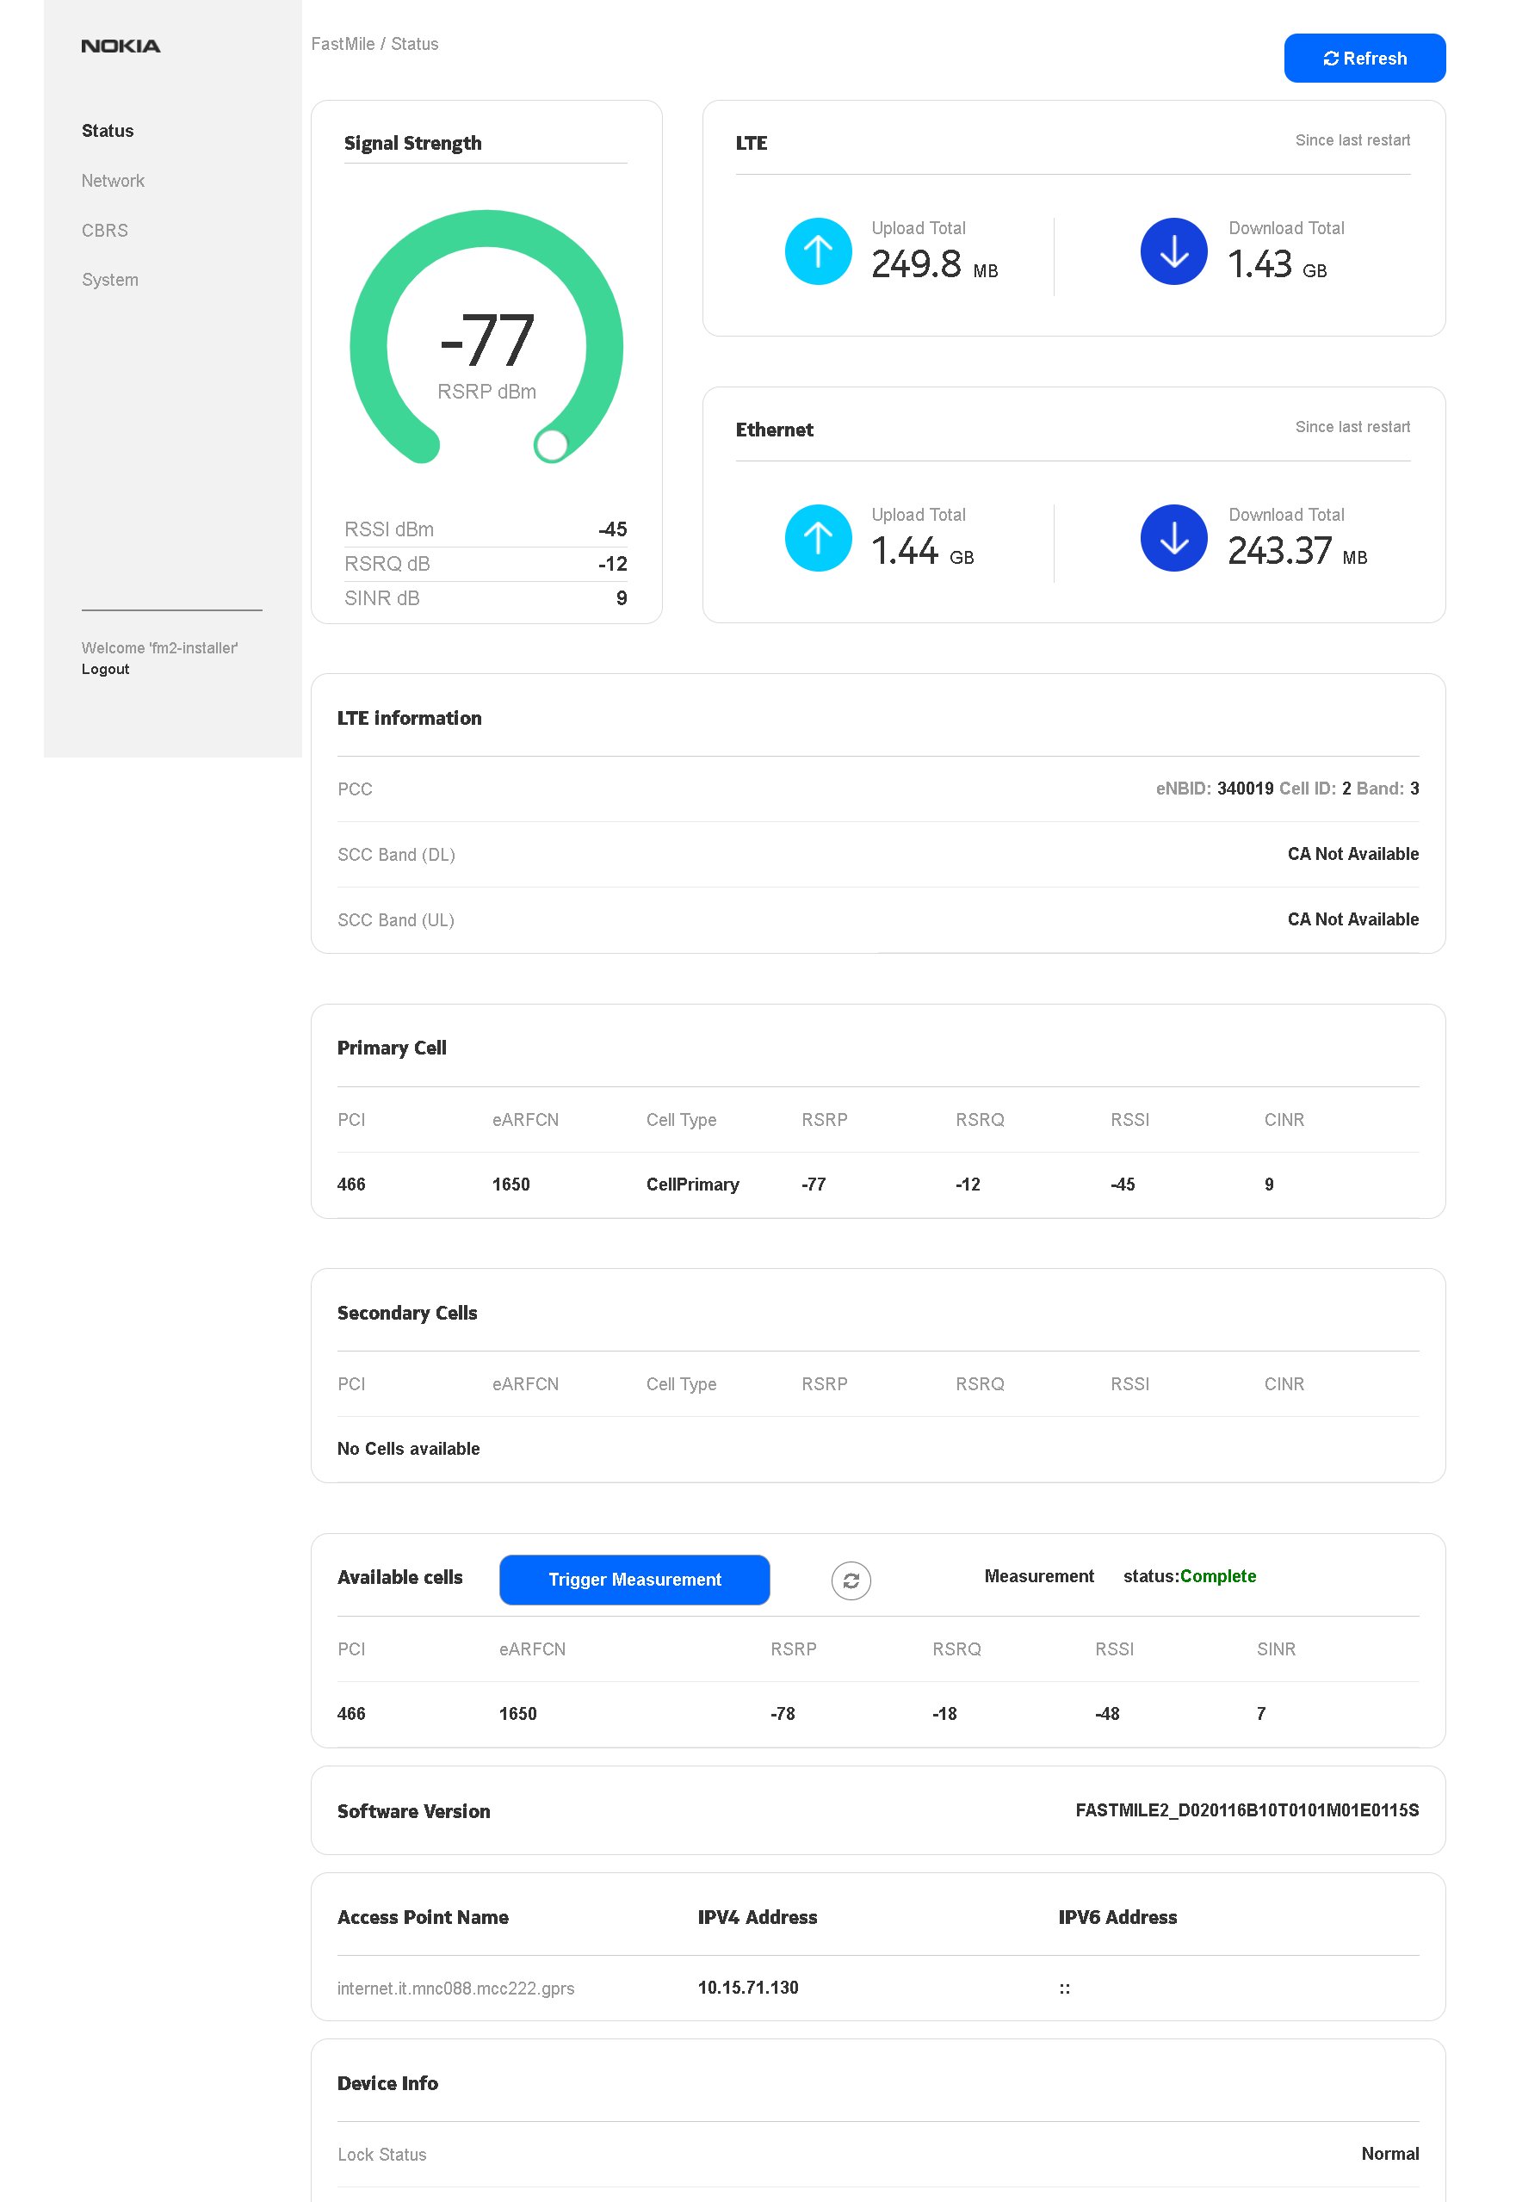
Task: Go to the Network sidebar page
Action: 112,181
